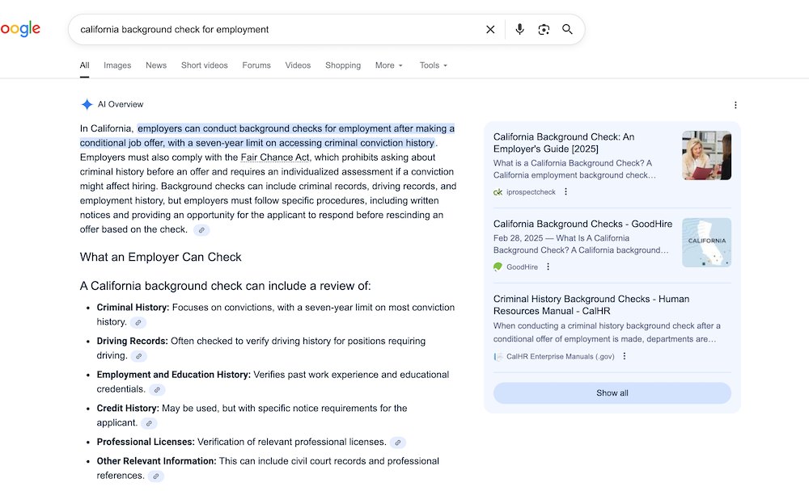Open AI Overview three-dot options menu
Image resolution: width=809 pixels, height=491 pixels.
click(x=735, y=105)
